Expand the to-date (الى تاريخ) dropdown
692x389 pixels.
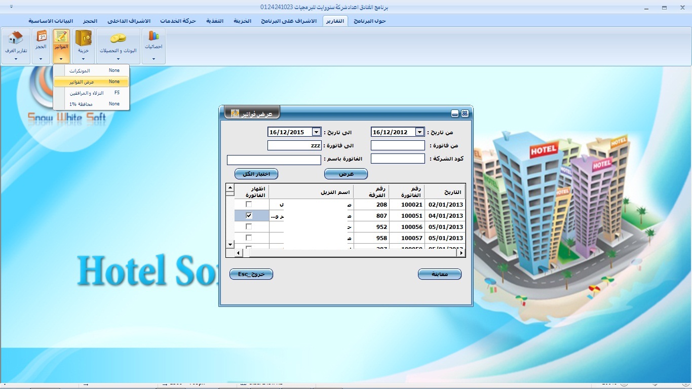coord(316,132)
